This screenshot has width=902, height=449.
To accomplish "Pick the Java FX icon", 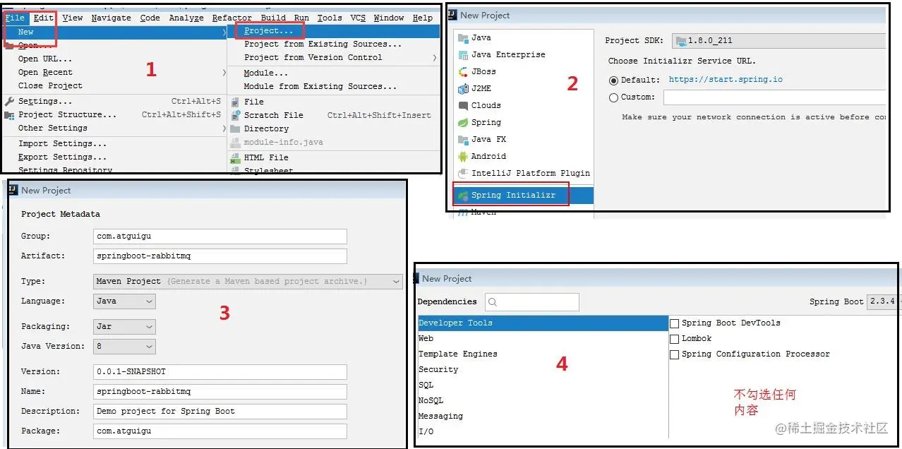I will point(463,139).
